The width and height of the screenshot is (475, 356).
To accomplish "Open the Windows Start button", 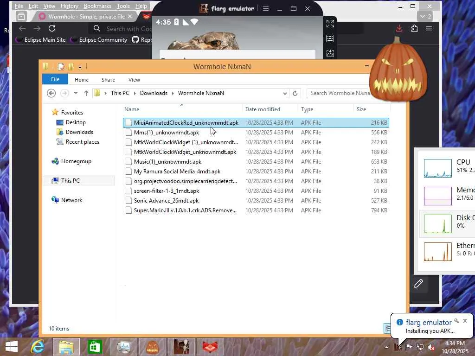I will (12, 347).
